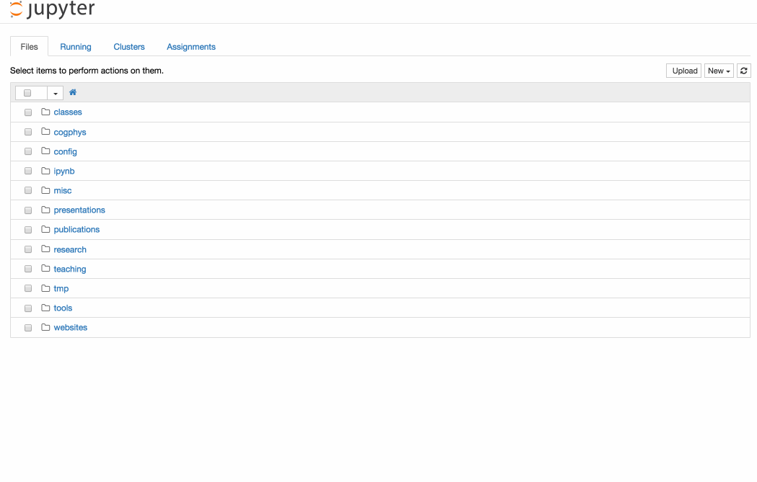Check the box for research
The image size is (757, 482).
click(28, 249)
